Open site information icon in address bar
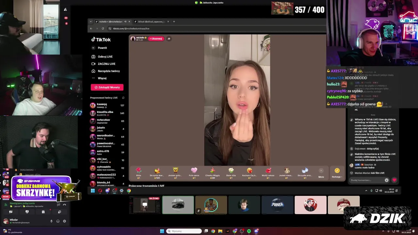The image size is (418, 235). (x=110, y=28)
